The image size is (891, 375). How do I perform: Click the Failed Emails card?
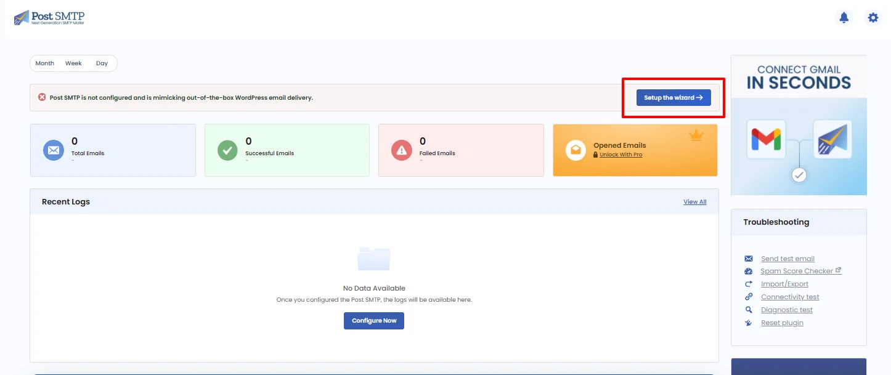click(x=461, y=150)
